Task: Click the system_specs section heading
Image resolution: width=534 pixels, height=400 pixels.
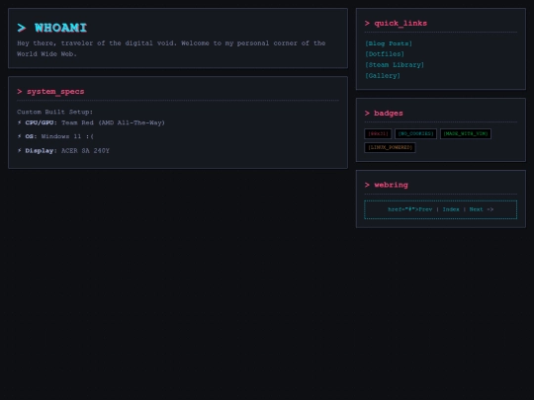Action: pyautogui.click(x=50, y=92)
